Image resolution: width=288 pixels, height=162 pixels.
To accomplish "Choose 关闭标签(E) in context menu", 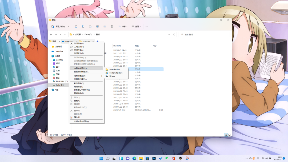I will point(79,43).
